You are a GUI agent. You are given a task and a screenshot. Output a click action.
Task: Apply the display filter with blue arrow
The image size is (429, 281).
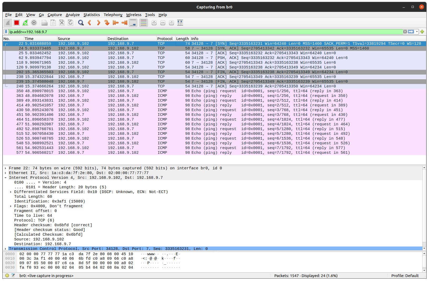[410, 32]
